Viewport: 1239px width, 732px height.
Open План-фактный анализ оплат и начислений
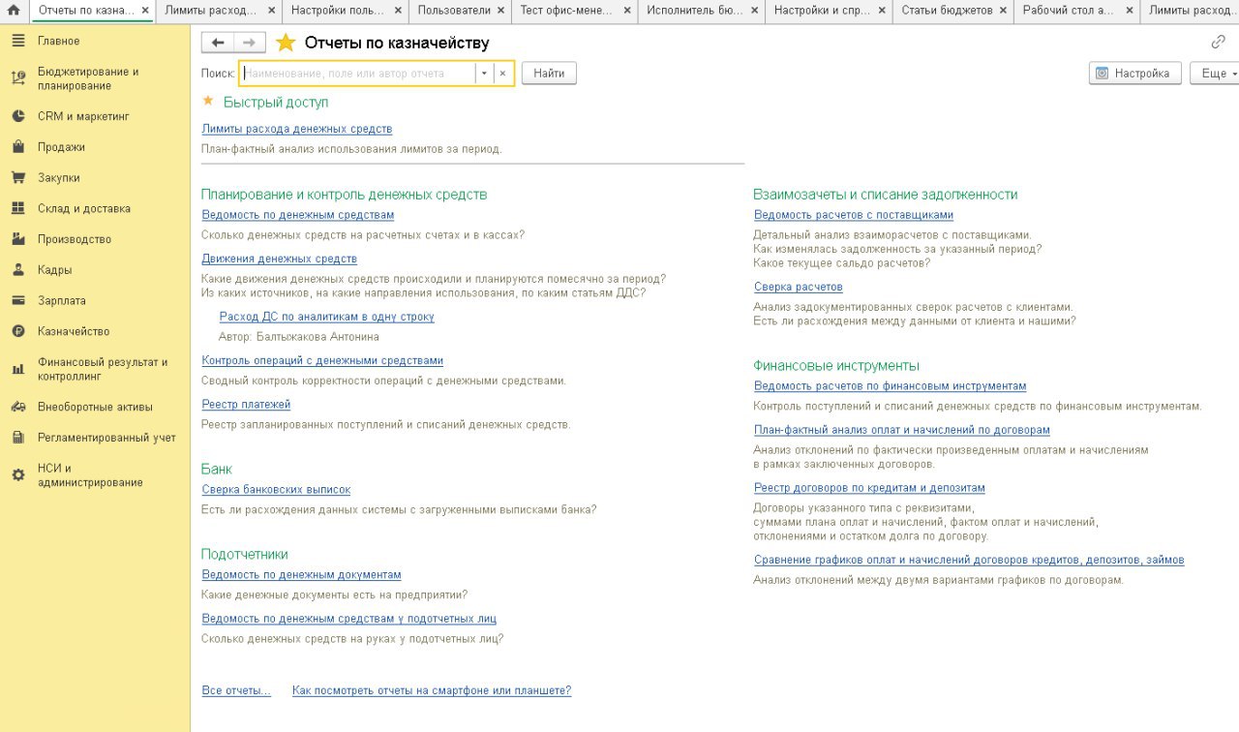point(902,429)
